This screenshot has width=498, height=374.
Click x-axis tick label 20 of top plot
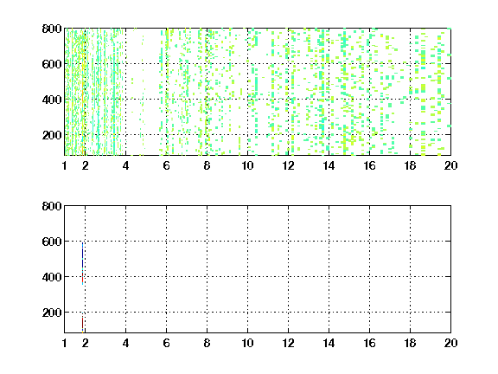point(450,165)
